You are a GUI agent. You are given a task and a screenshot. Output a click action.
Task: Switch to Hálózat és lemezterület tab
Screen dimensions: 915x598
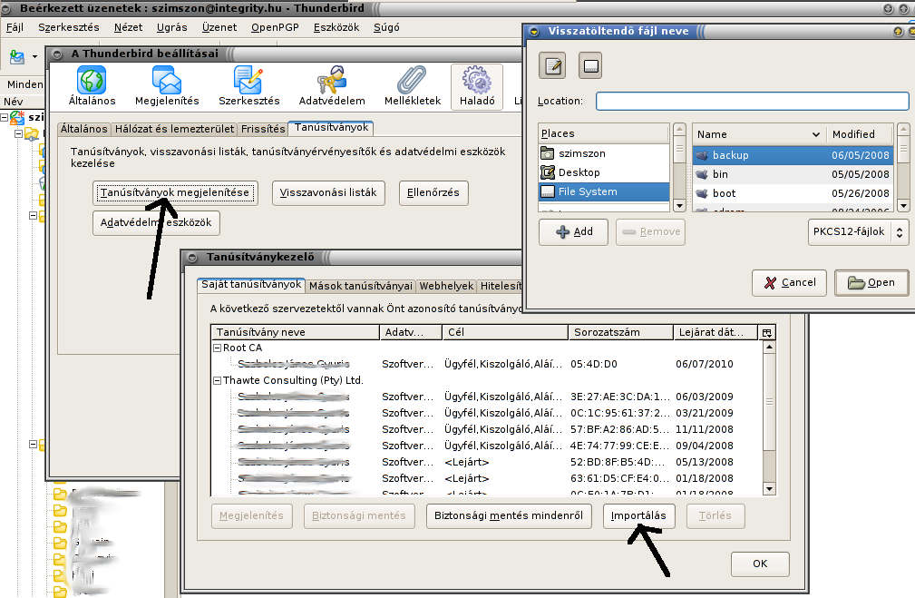click(x=174, y=129)
